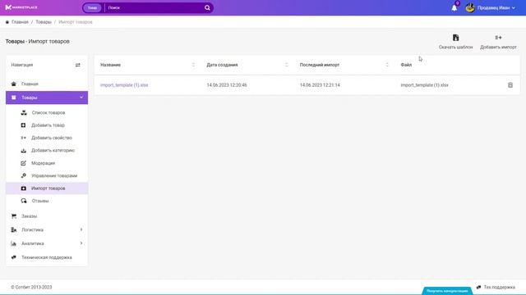The image size is (526, 295).
Task: Click the Добавить импорт button label
Action: (x=498, y=48)
